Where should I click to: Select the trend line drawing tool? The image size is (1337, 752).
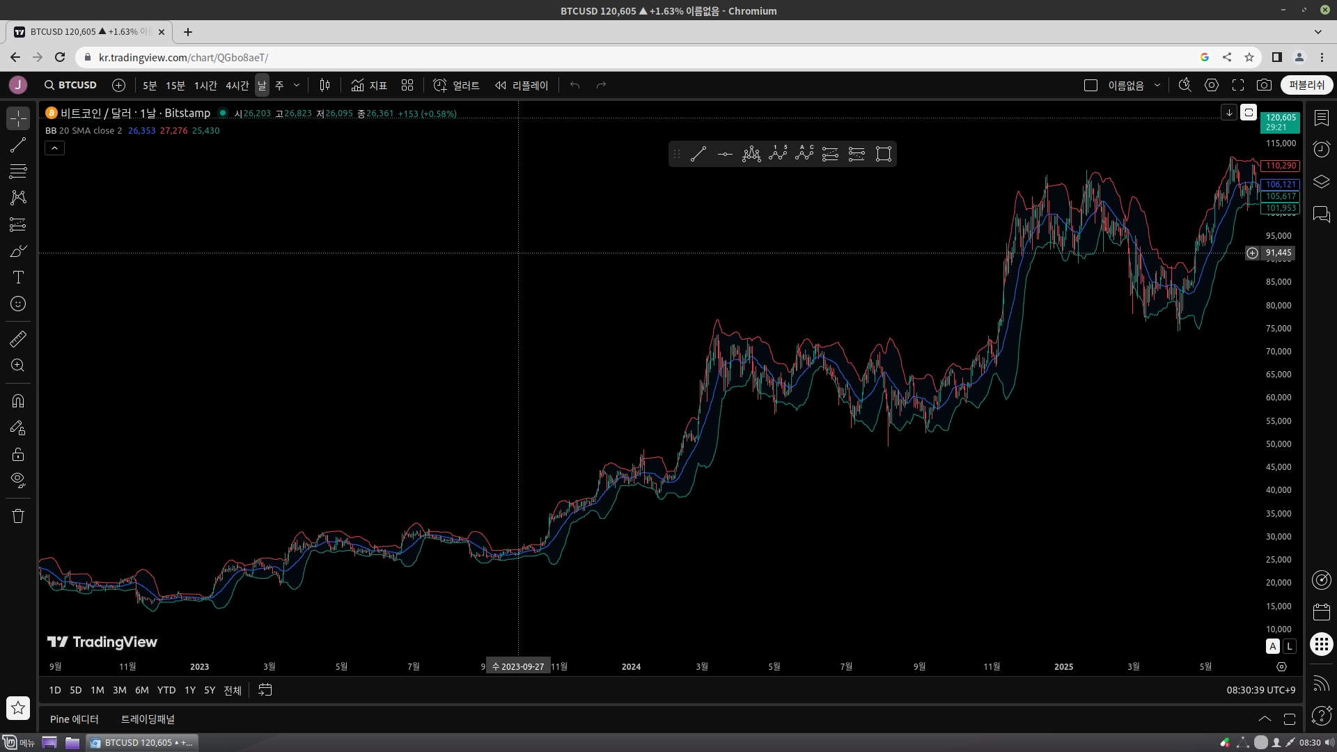coord(18,145)
